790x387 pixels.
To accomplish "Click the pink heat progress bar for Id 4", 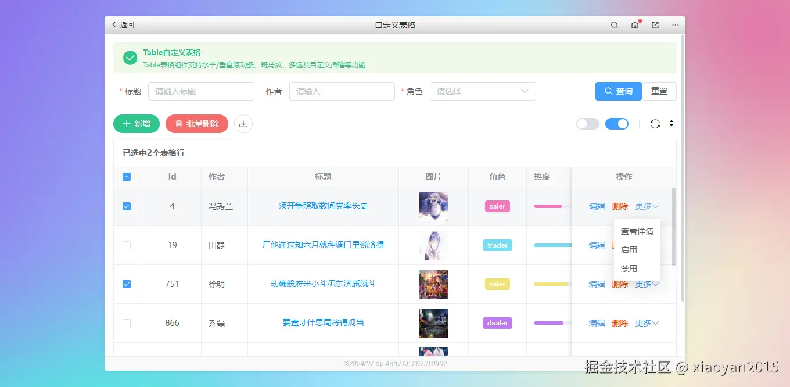I will tap(548, 206).
